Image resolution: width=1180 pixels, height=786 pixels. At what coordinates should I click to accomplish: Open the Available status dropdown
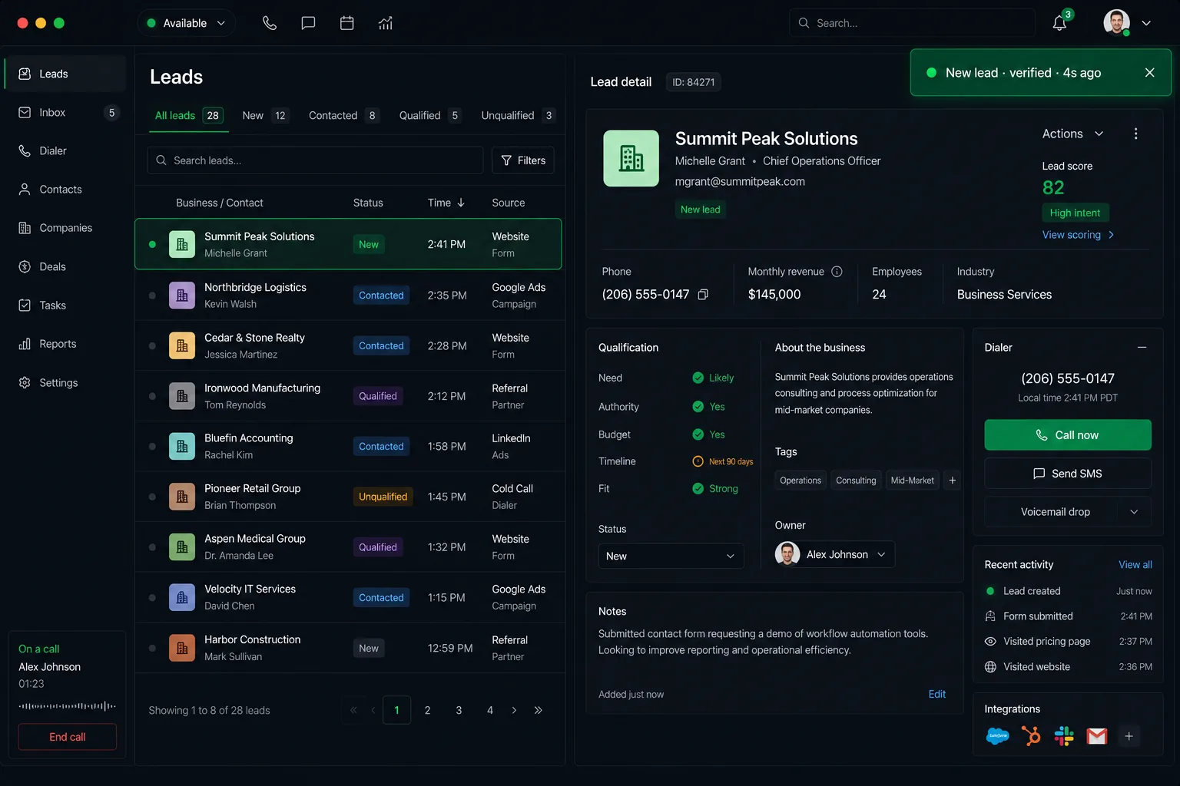pos(187,23)
